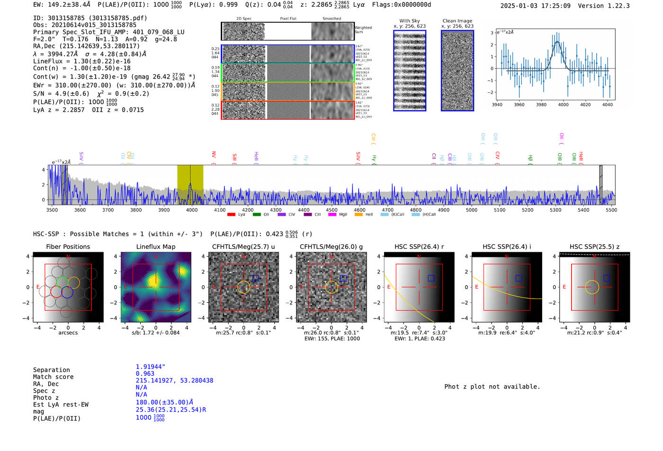Click the Match score value 0.963
The width and height of the screenshot is (663, 451).
[x=145, y=374]
